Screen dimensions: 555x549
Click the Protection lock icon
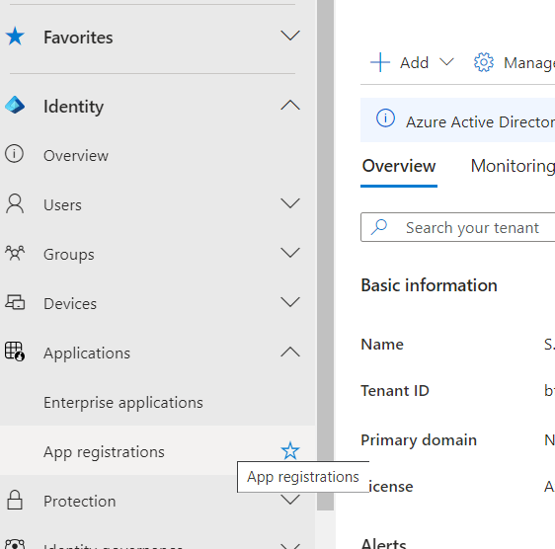[15, 501]
